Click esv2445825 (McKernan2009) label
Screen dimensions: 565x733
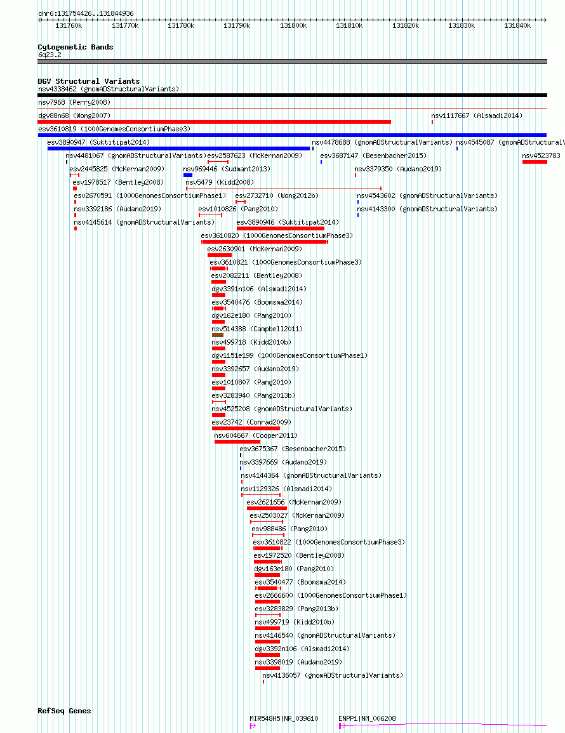117,169
